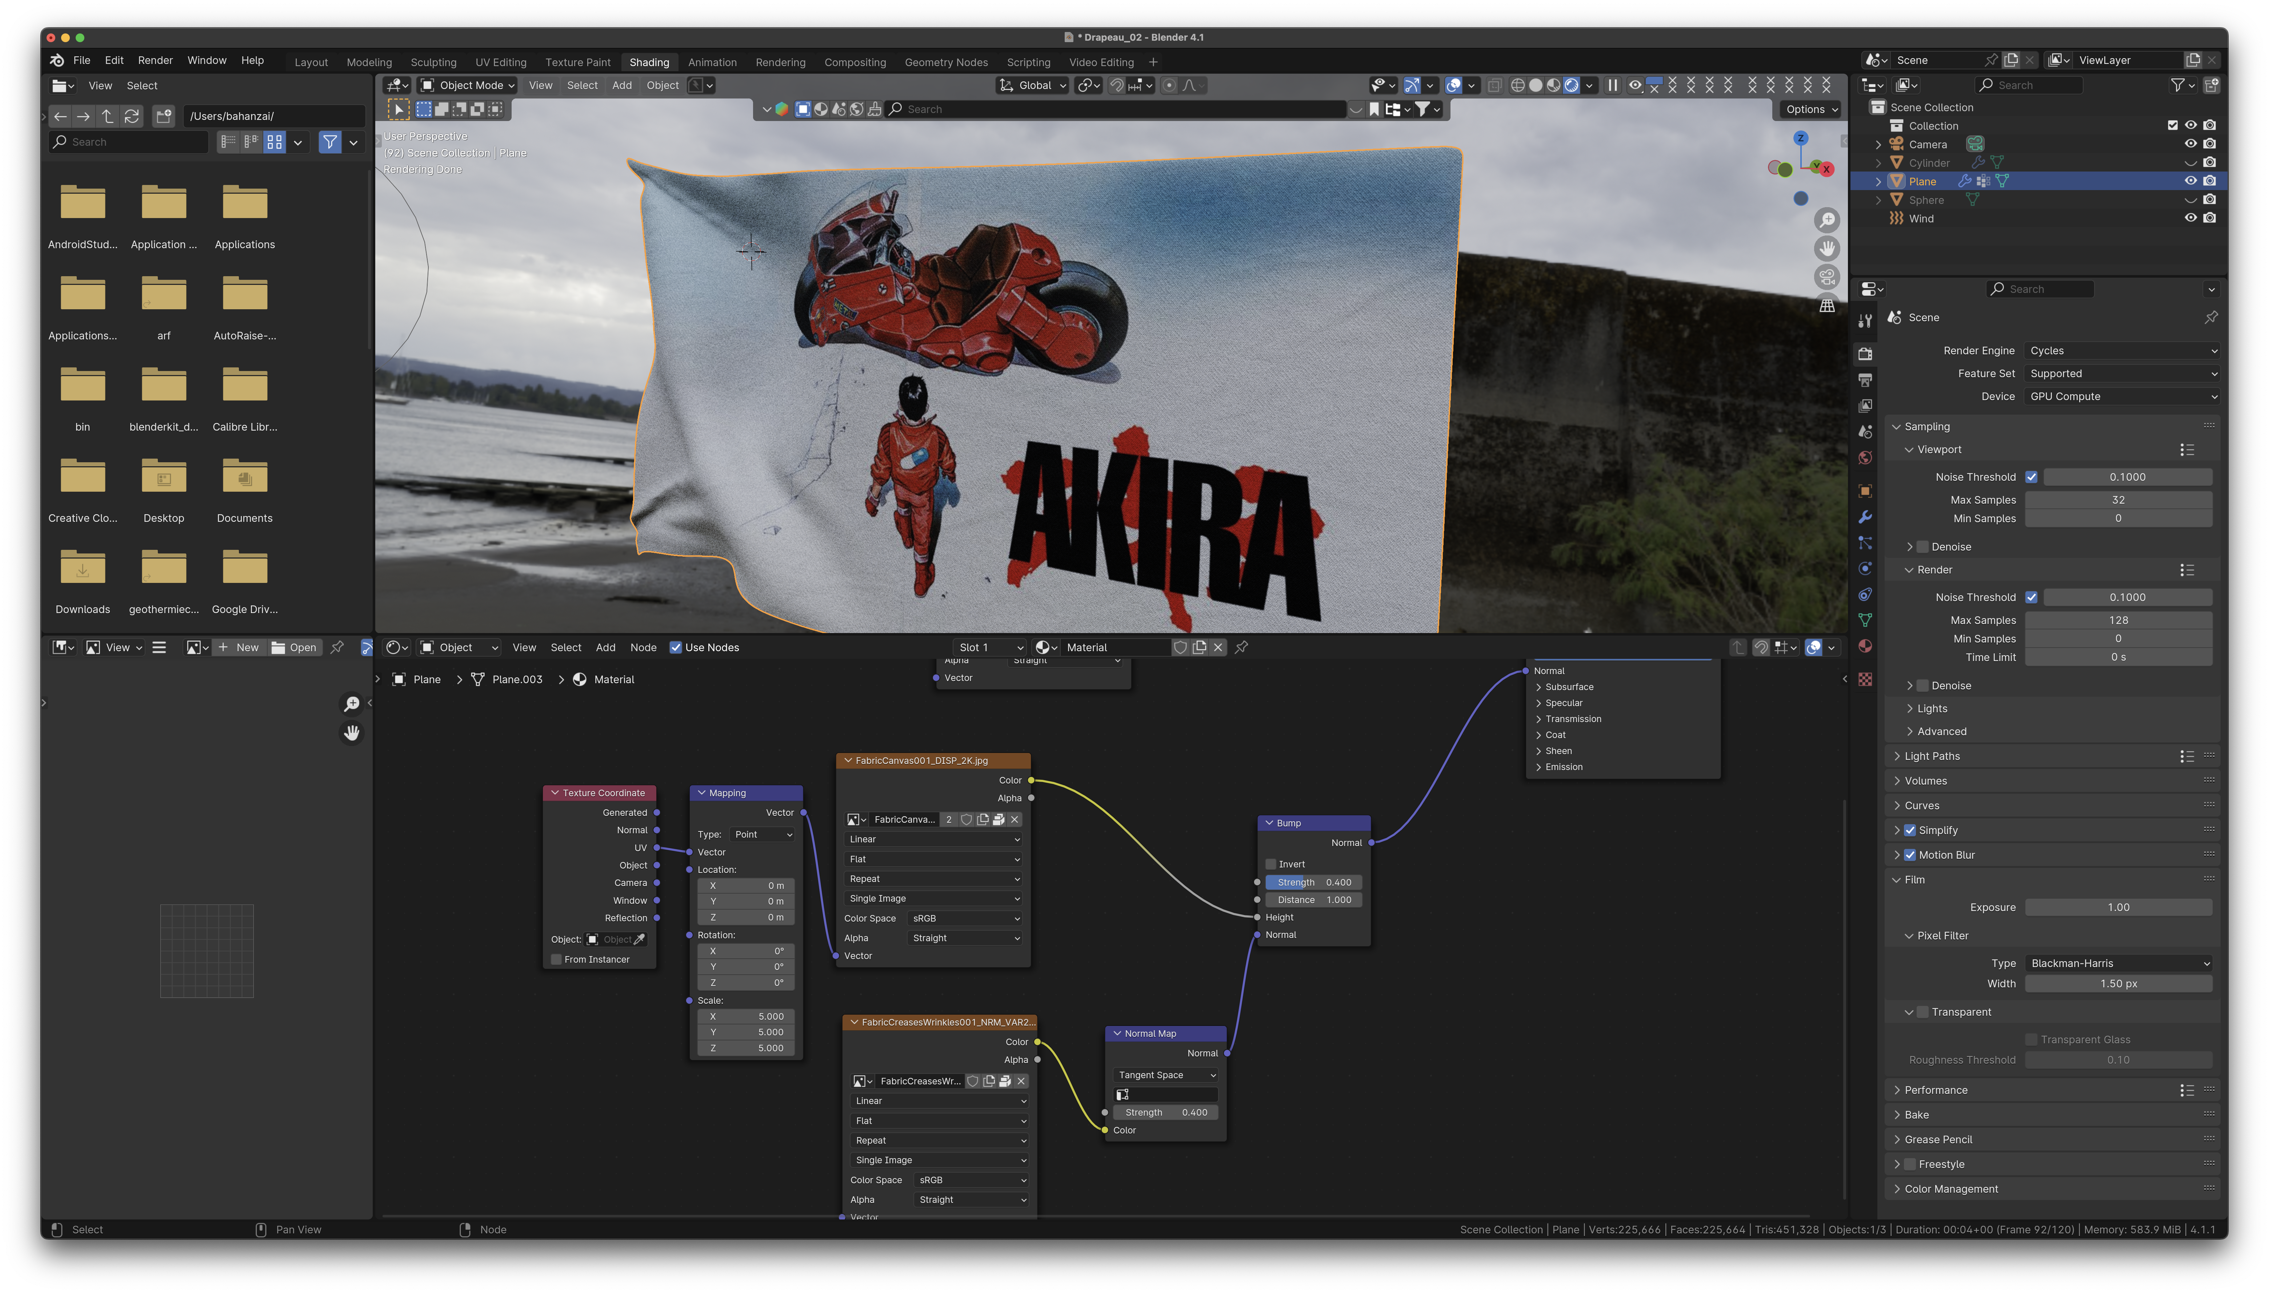
Task: Click the viewport pan hand gizmo
Action: pyautogui.click(x=1826, y=249)
